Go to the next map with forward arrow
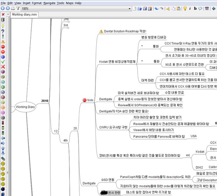The image size is (217, 196). (x=8, y=8)
